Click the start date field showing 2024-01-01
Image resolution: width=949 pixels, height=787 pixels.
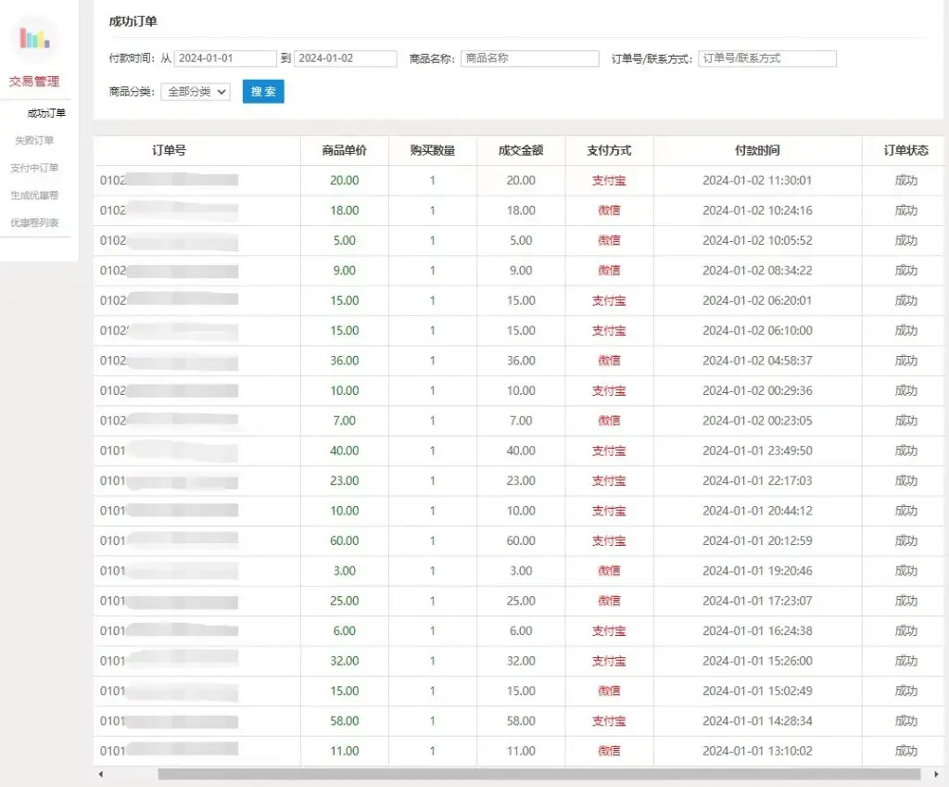(226, 57)
